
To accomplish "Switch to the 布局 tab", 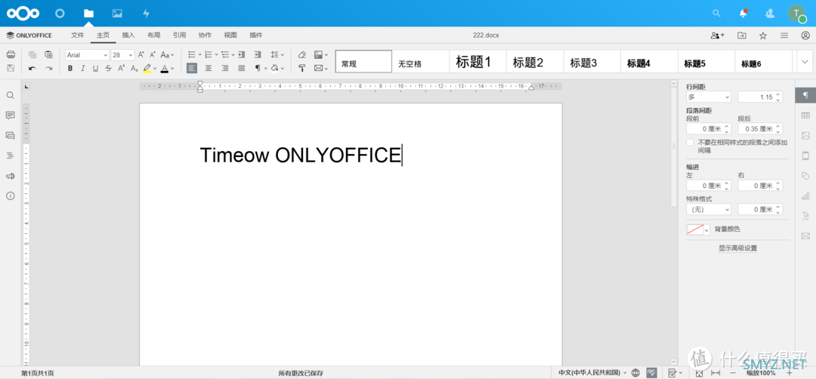I will tap(153, 35).
